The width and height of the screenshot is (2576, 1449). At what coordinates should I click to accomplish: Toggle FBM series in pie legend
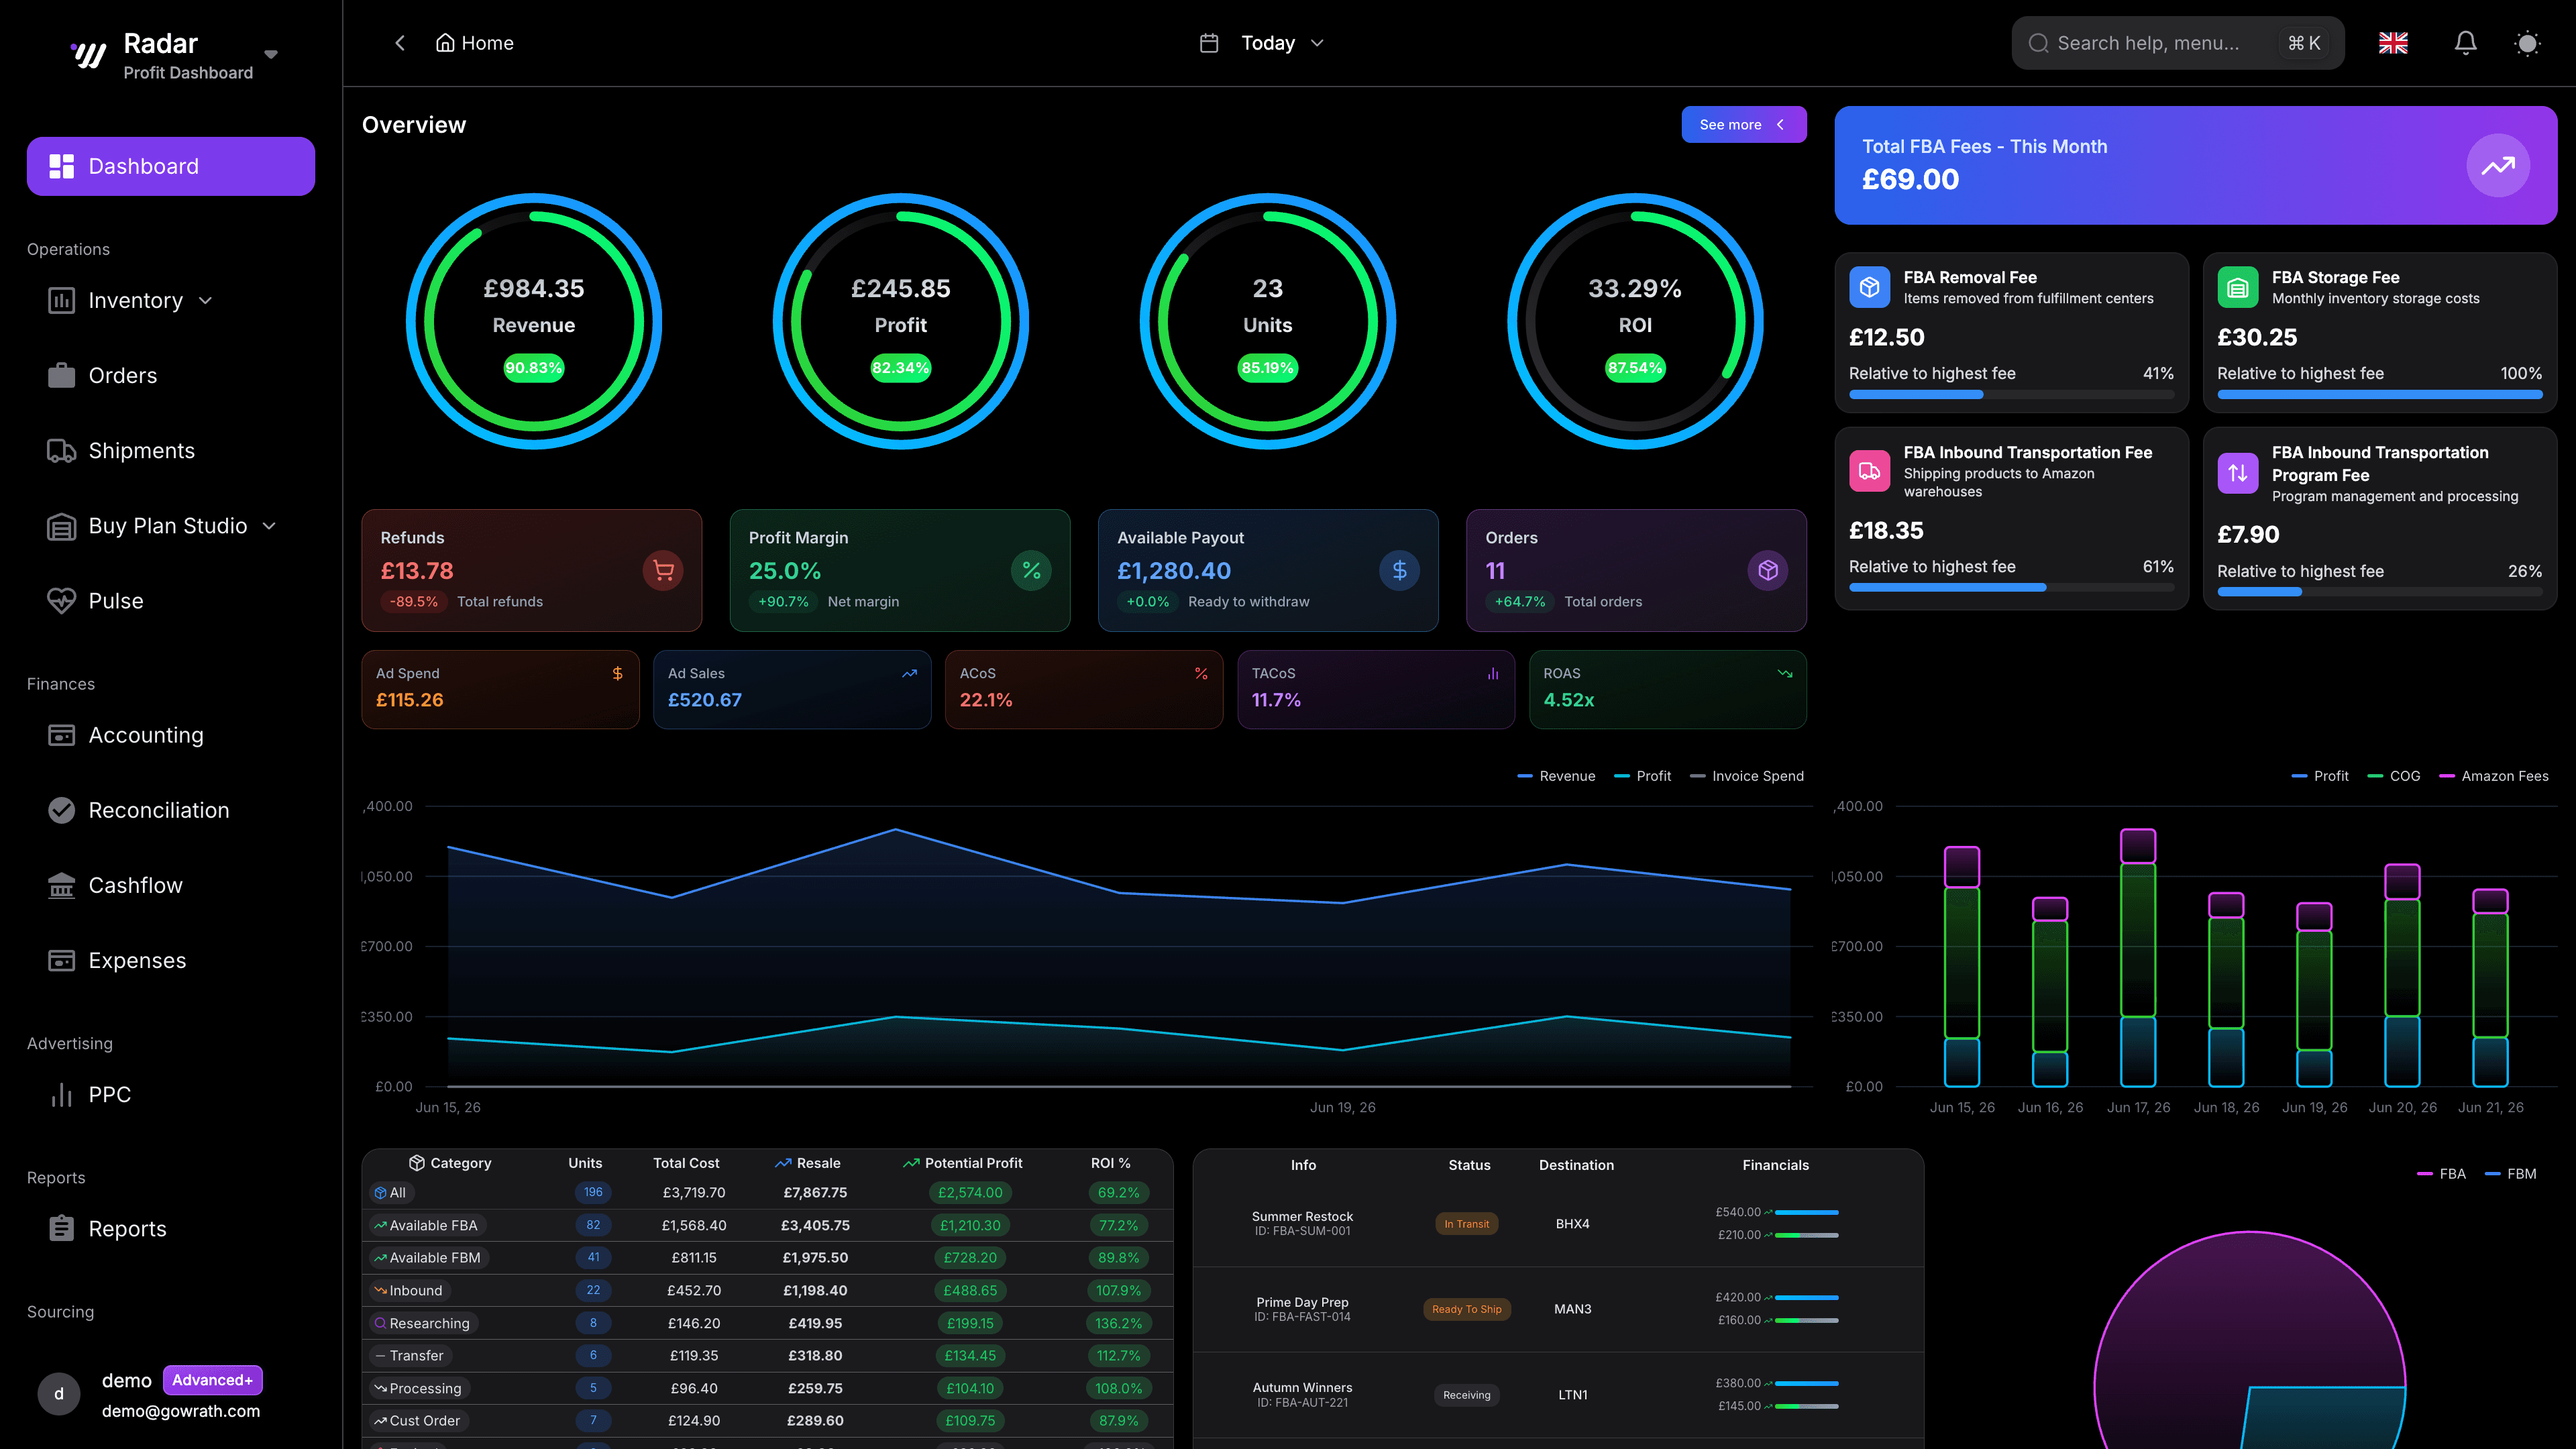2510,1174
